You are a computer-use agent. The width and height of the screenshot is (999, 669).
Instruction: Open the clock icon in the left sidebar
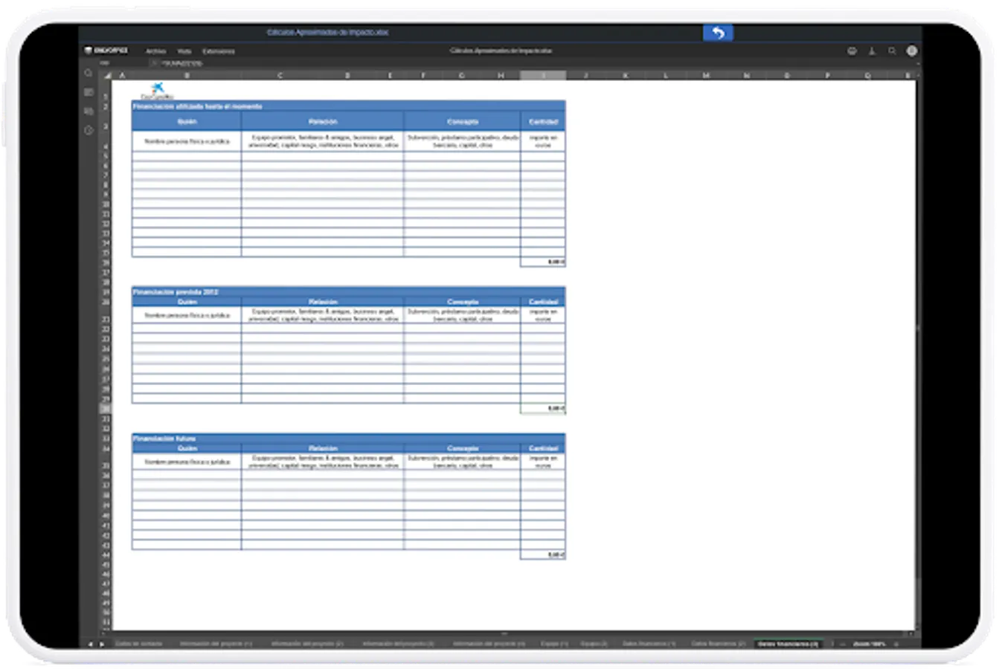89,130
